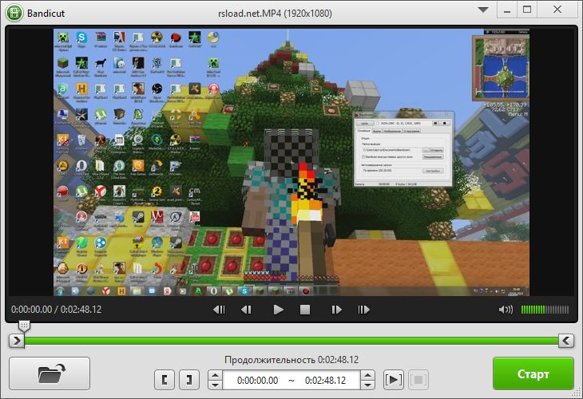Mute audio with the speaker icon
This screenshot has height=399, width=583.
(506, 310)
